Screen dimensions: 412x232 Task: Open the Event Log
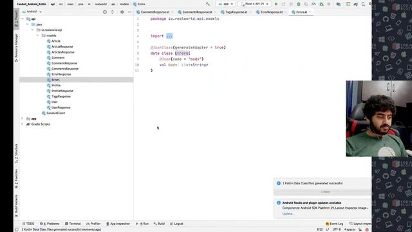click(x=334, y=224)
